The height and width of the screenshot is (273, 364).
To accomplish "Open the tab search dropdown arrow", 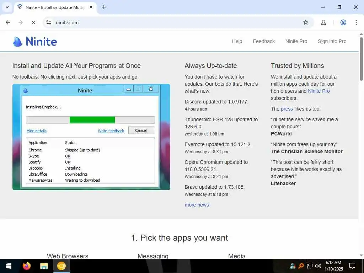I will tap(7, 7).
